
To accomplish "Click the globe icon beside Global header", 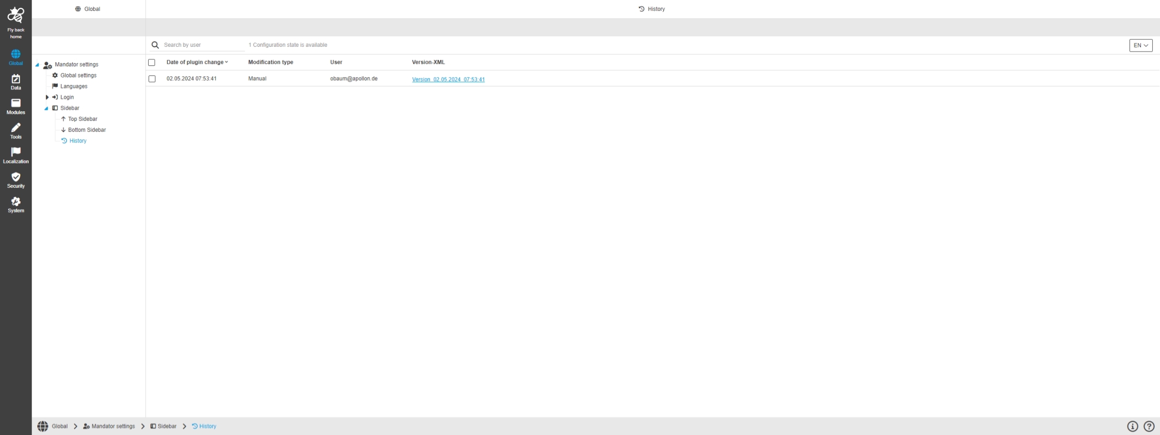I will 78,9.
